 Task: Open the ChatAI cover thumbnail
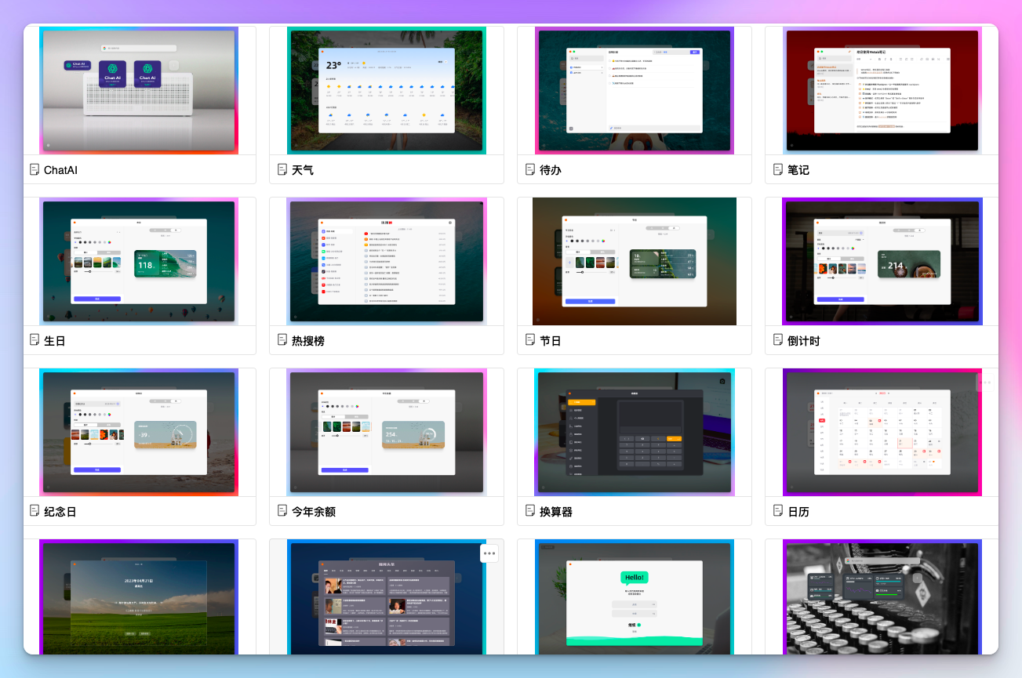(139, 90)
